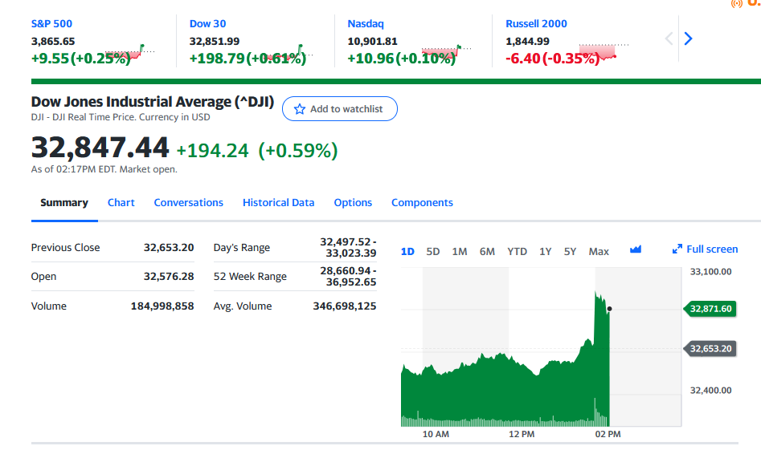
Task: Click the Dow Jones Industrial Average heading
Action: click(153, 102)
